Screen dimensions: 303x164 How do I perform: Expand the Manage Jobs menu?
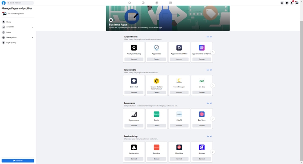(x=32, y=37)
